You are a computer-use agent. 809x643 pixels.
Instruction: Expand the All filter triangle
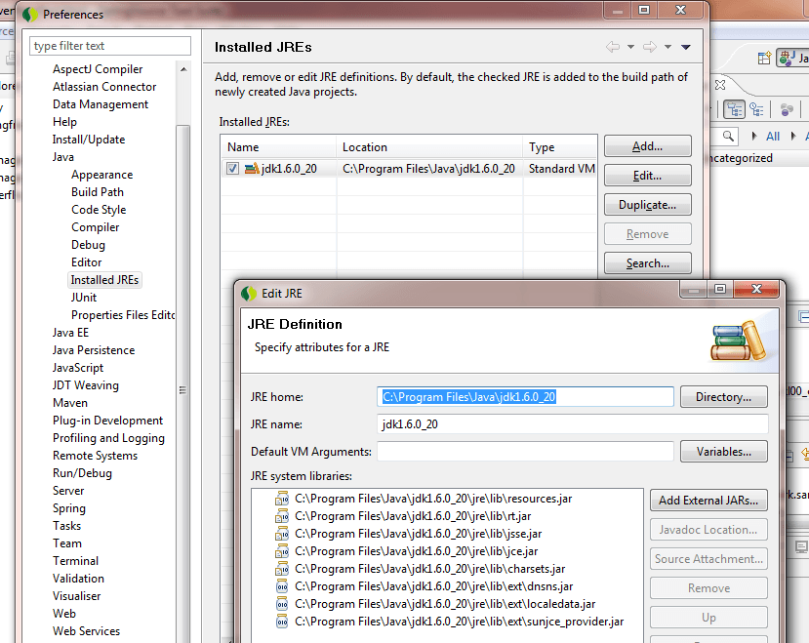755,137
